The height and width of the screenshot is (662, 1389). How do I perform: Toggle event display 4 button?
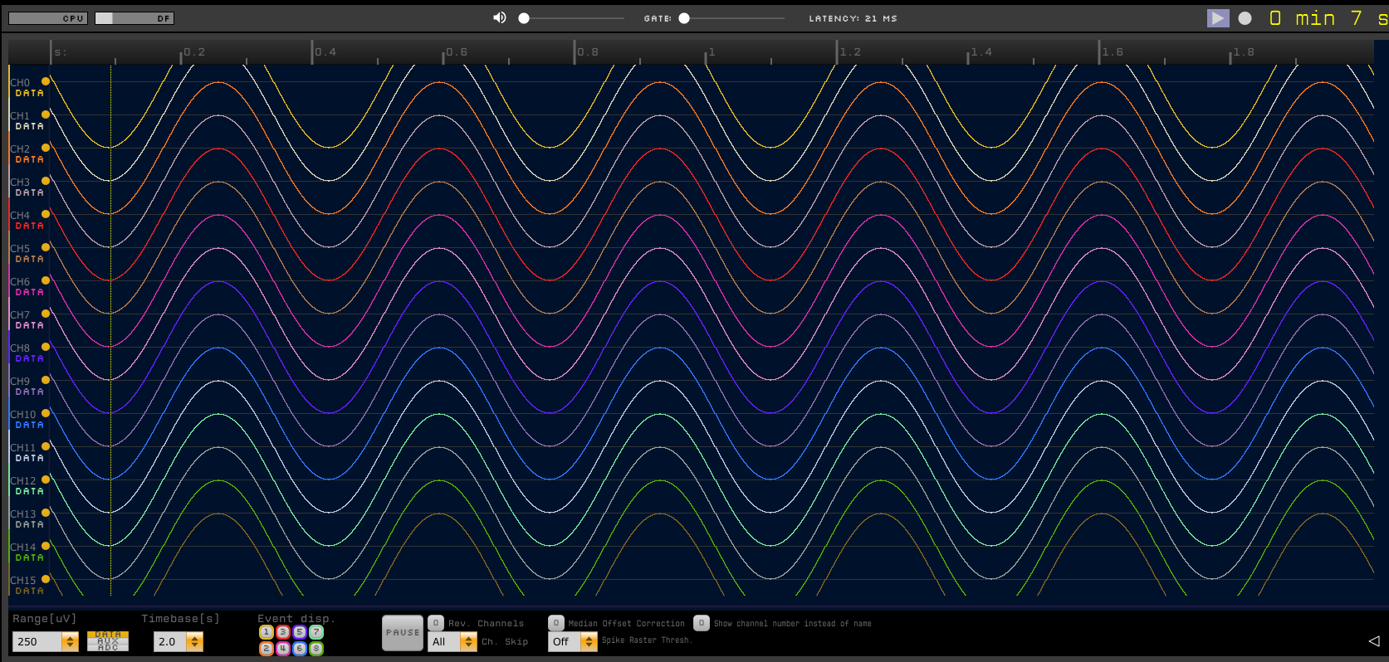[283, 649]
